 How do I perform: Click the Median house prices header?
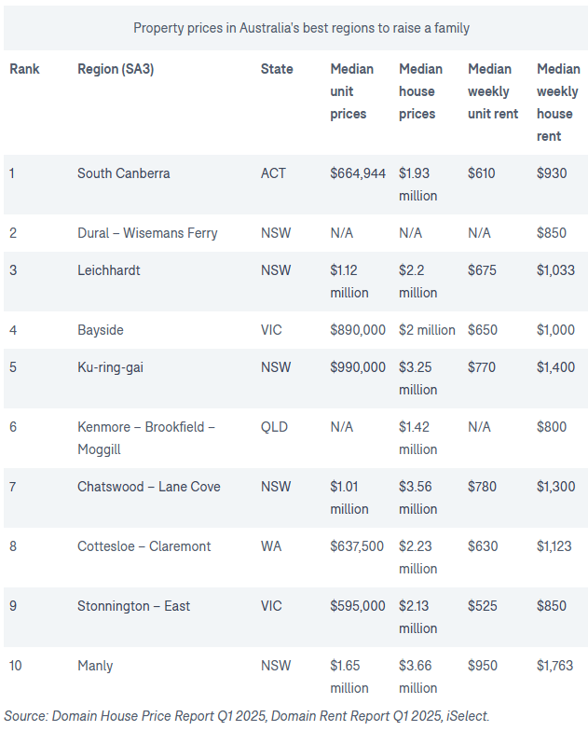[x=417, y=91]
